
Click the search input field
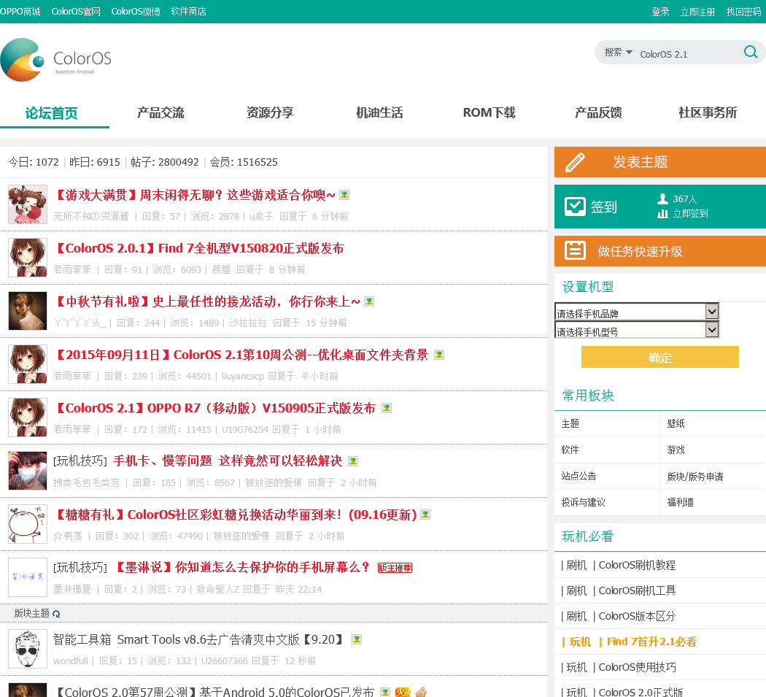(x=686, y=54)
